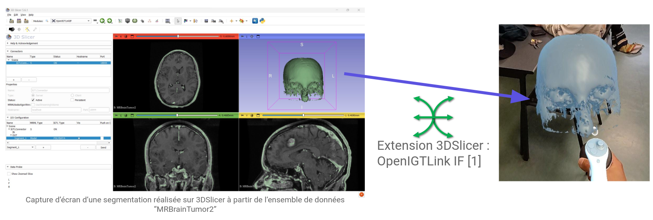Click the Load DICOM Data toolbar icon
This screenshot has width=653, height=220.
[x=19, y=21]
